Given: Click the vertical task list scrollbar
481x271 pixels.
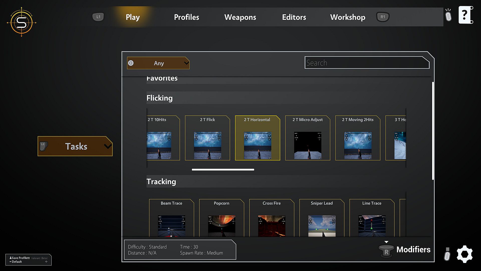Looking at the screenshot, I should point(433,130).
